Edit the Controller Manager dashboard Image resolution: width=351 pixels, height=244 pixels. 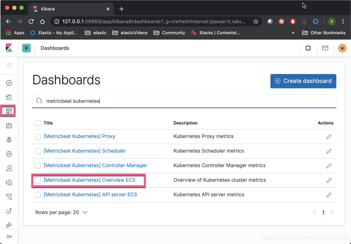point(329,166)
